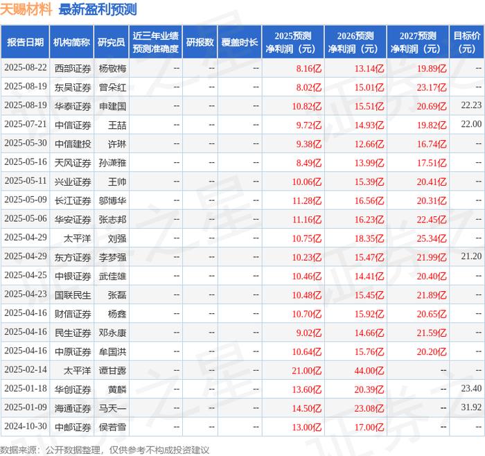Select the 海通证券 institution cell

tap(73, 408)
